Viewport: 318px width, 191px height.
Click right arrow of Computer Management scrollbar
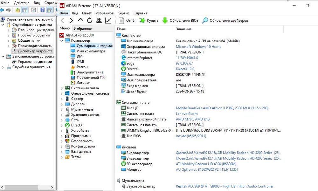click(x=52, y=188)
